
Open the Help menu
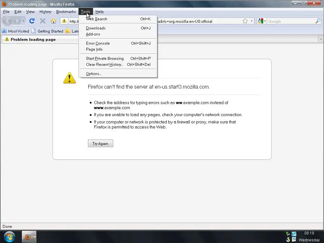pos(99,12)
